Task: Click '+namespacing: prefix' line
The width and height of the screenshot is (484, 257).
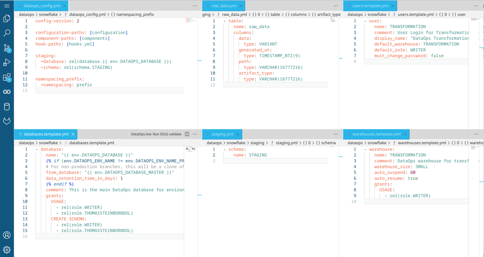Action: click(67, 85)
